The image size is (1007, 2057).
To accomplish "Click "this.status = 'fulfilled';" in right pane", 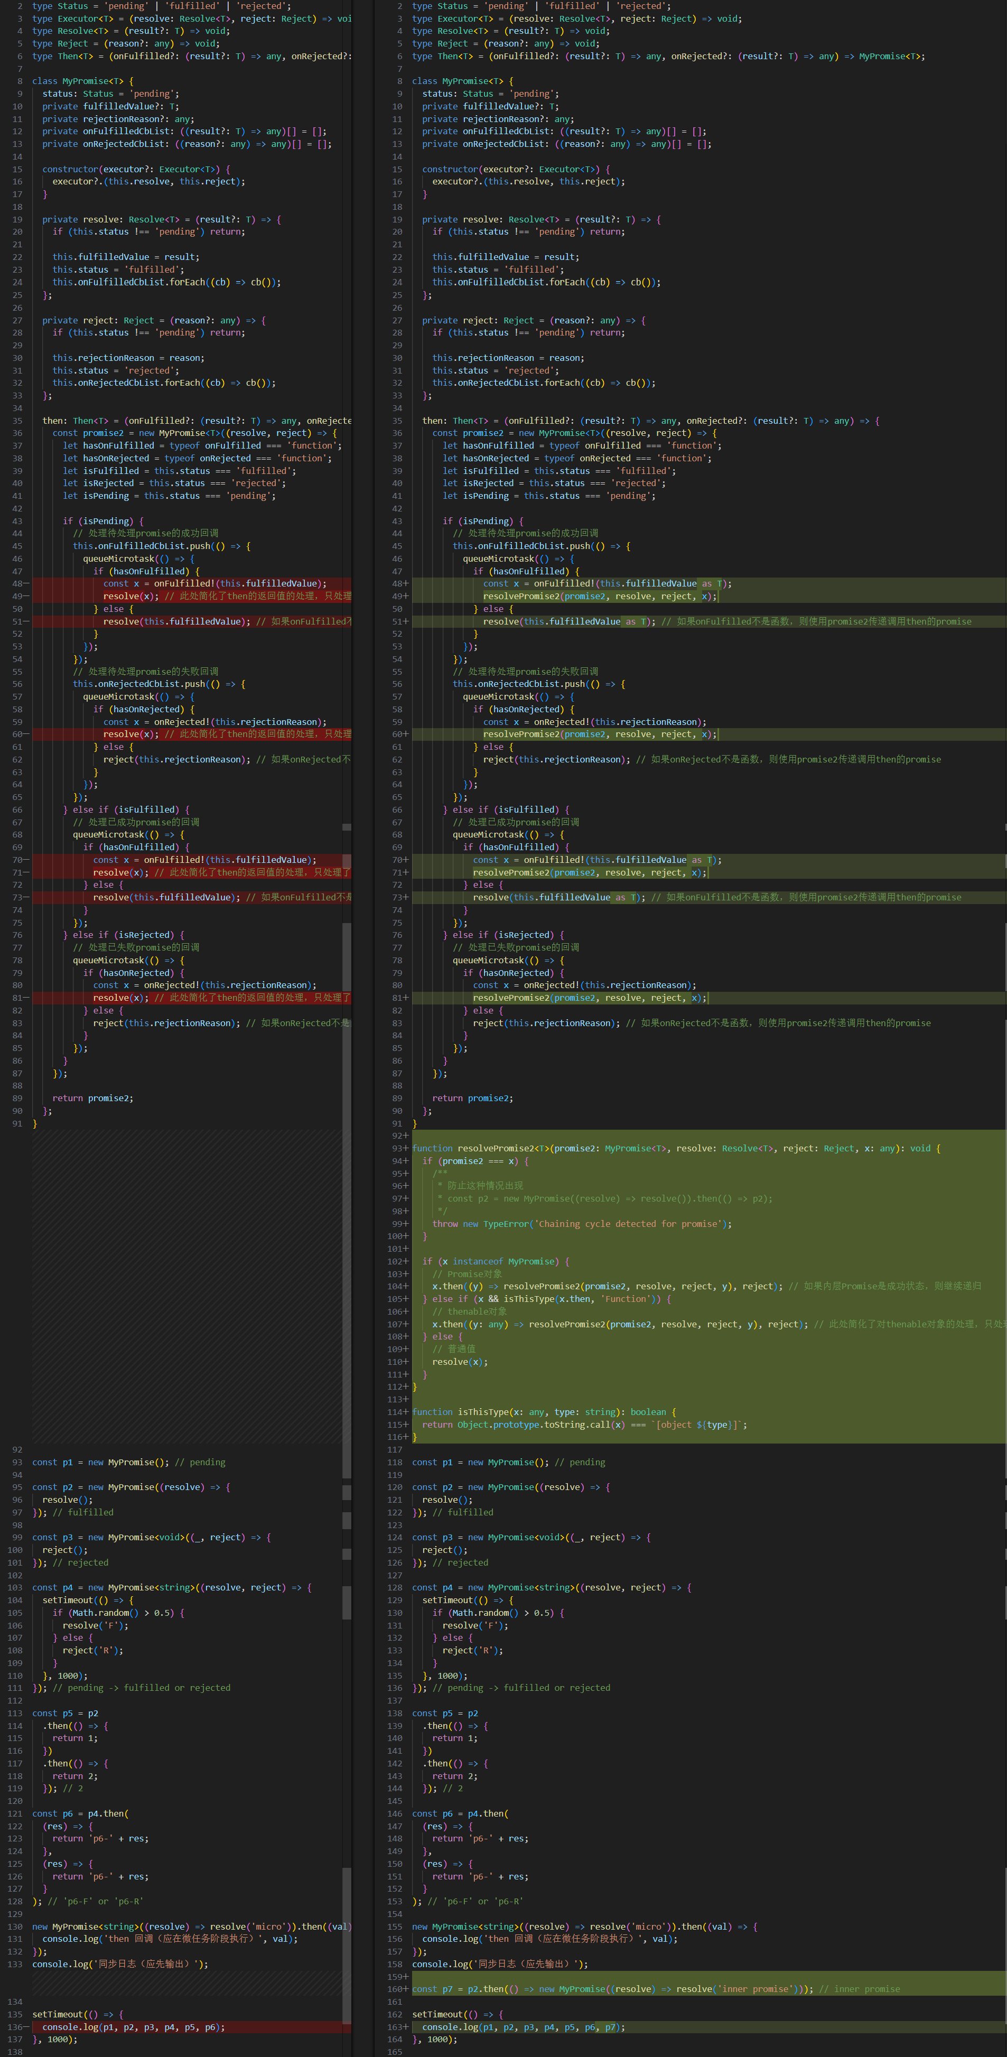I will (498, 269).
